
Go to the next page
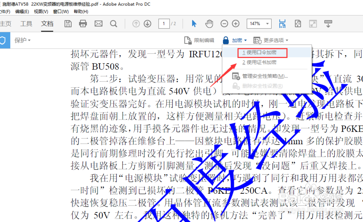point(147,24)
